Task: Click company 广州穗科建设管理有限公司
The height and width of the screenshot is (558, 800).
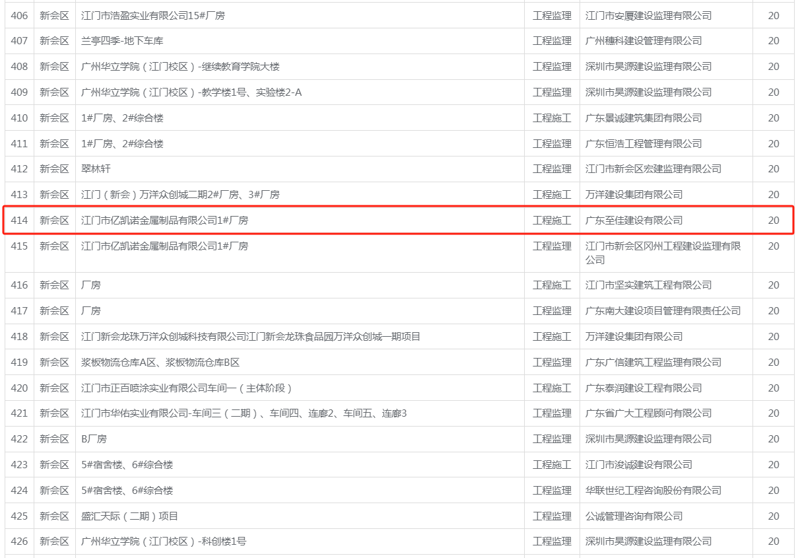Action: click(x=644, y=41)
